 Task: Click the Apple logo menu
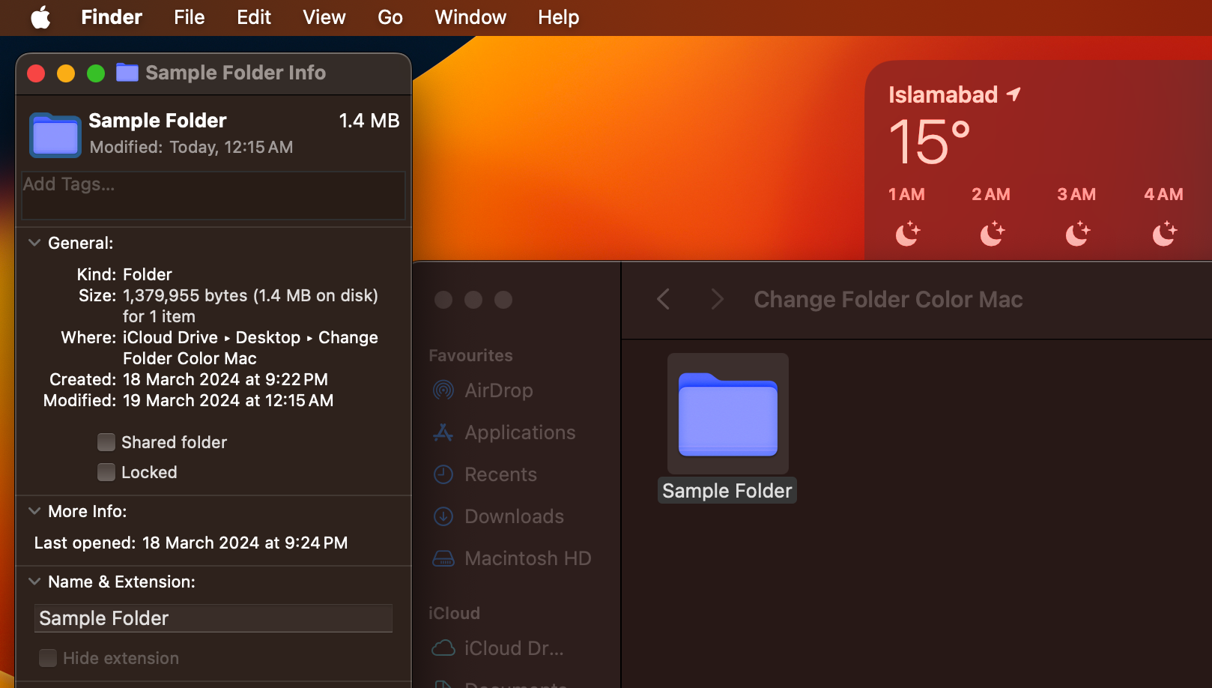pos(40,17)
